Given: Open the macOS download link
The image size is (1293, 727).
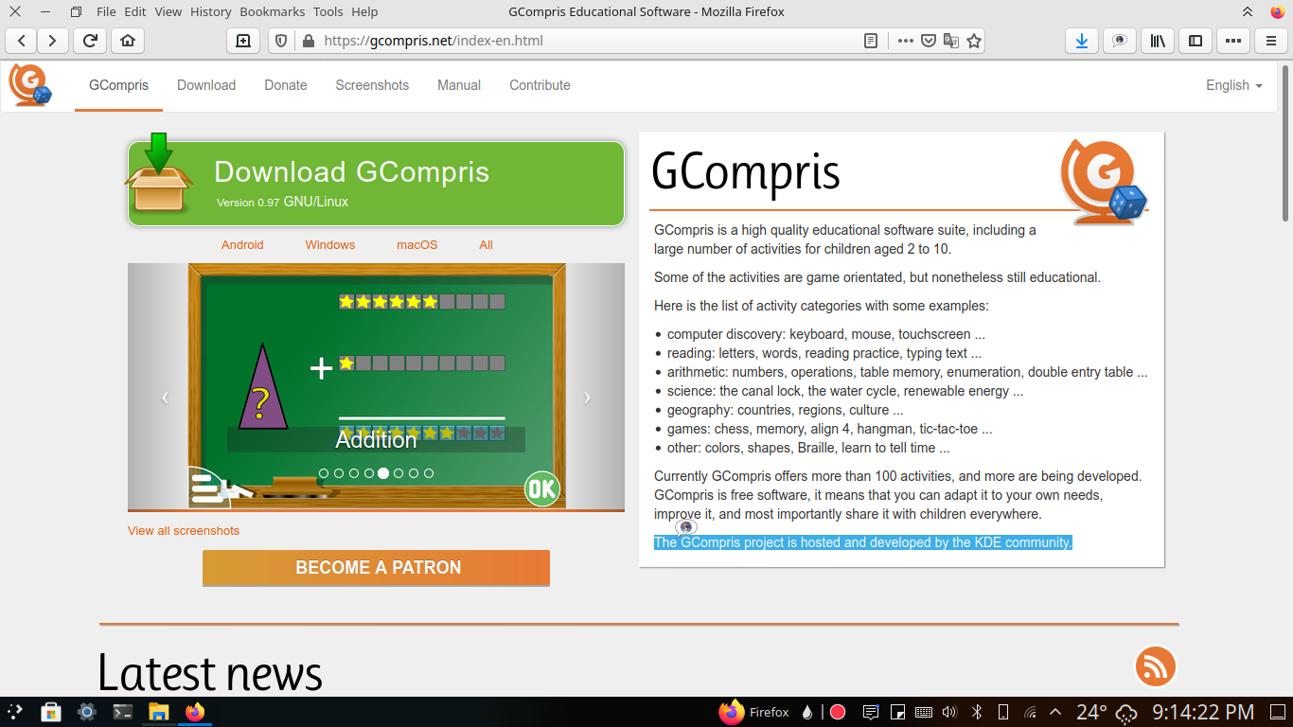Looking at the screenshot, I should pyautogui.click(x=417, y=245).
